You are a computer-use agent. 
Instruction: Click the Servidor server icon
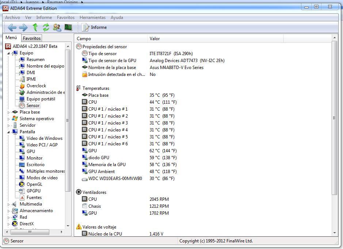click(15, 125)
